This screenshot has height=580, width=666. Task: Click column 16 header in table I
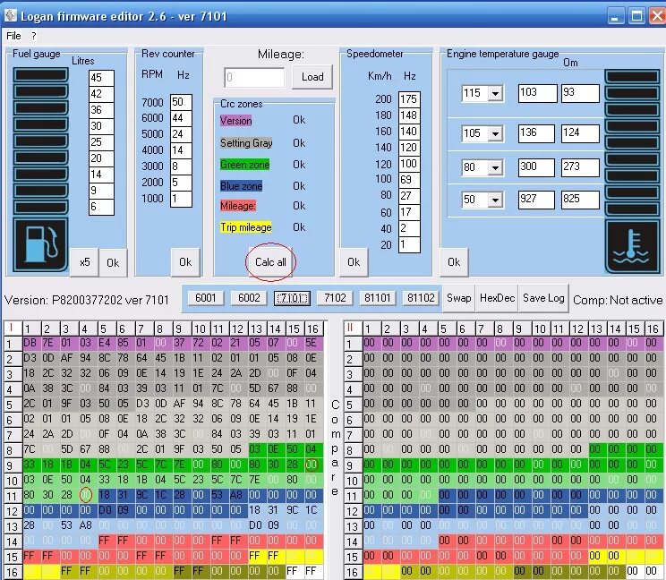(x=312, y=328)
